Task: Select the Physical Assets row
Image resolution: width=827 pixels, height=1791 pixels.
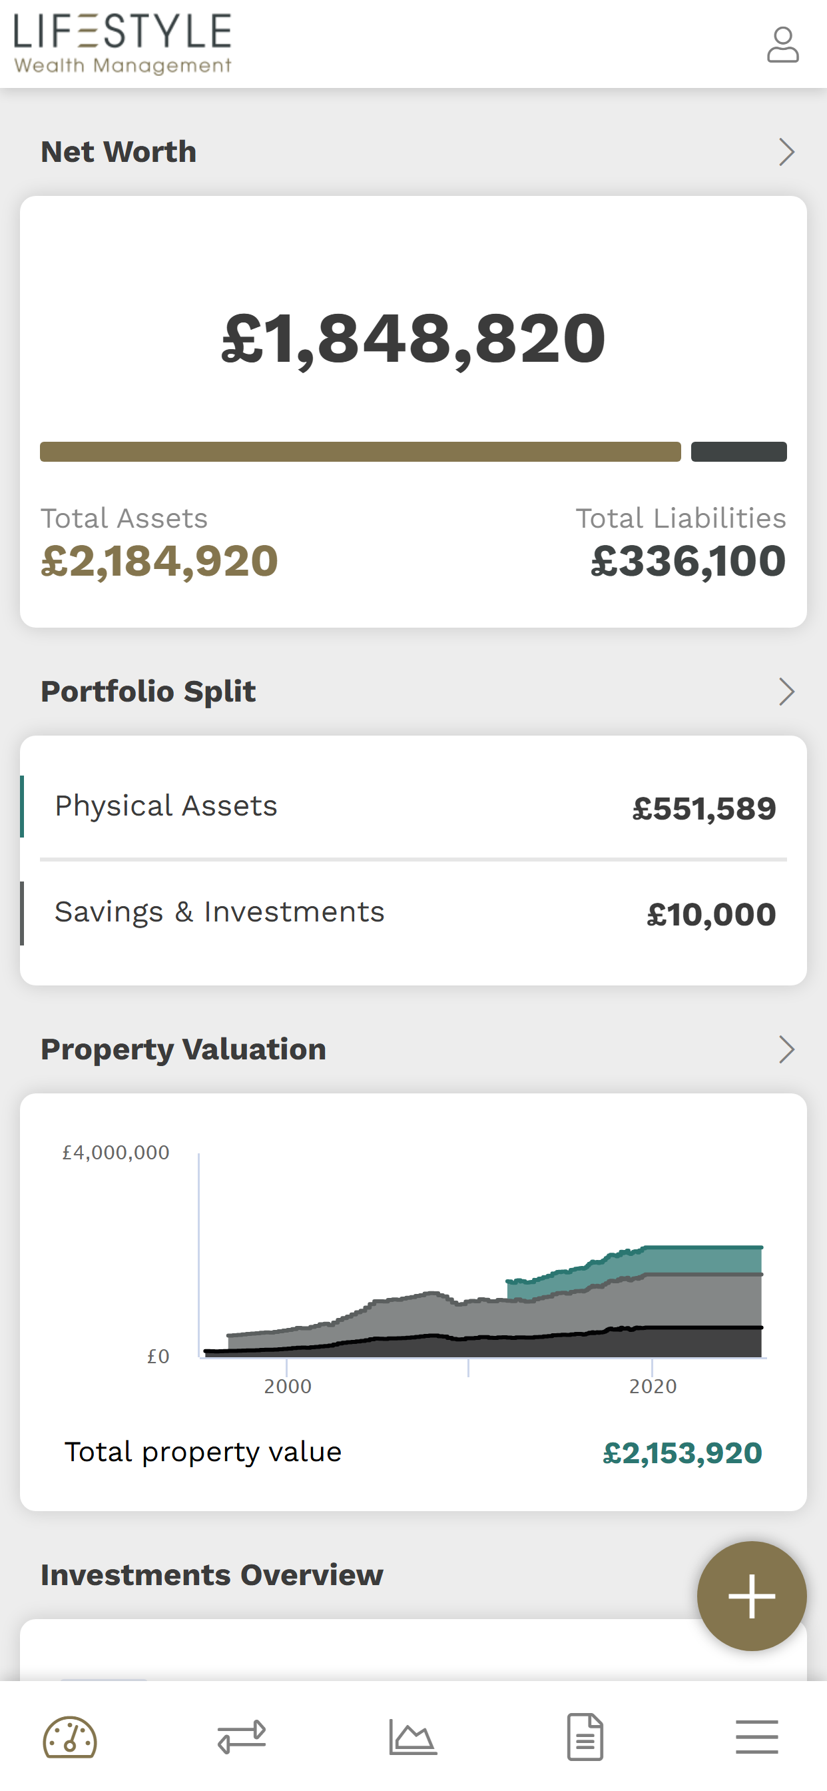Action: point(413,806)
